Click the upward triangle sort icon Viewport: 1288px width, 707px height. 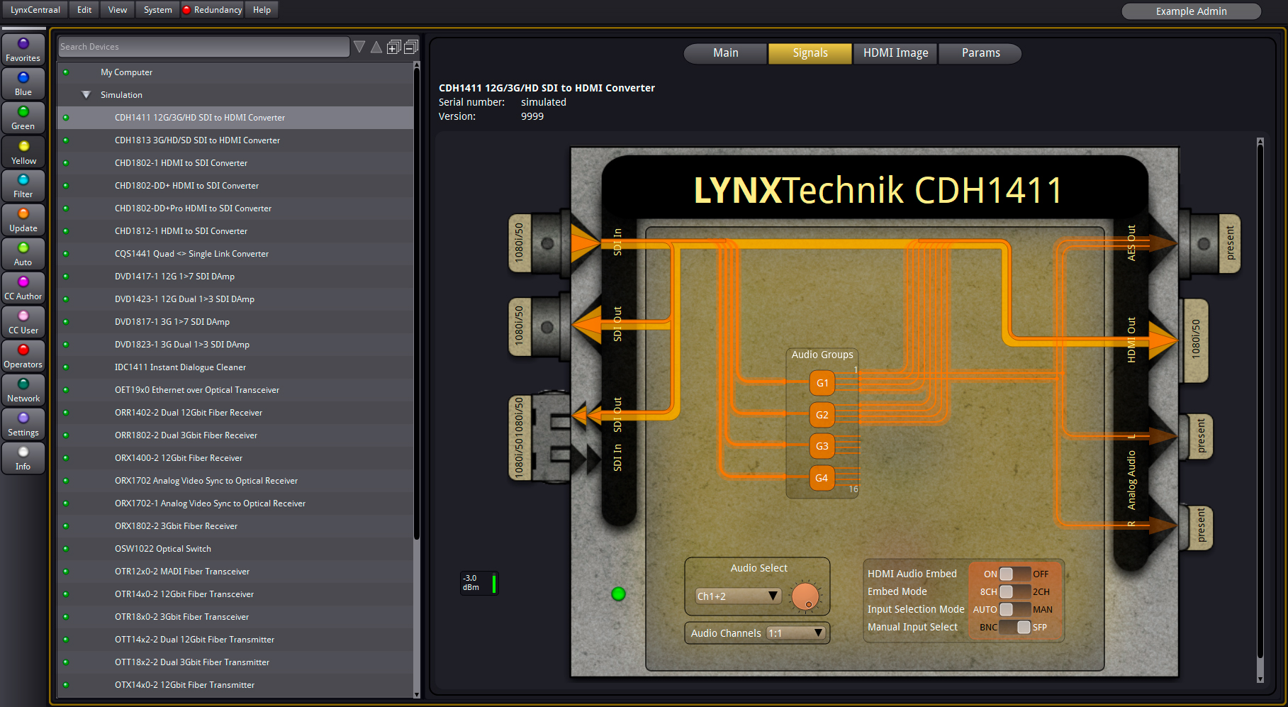(x=376, y=47)
